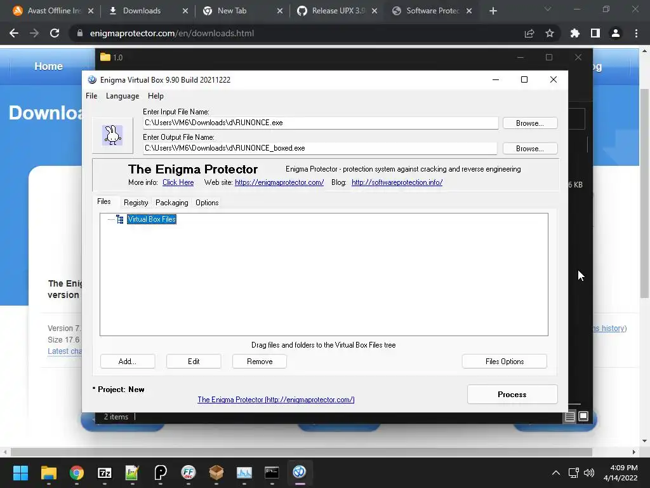The image size is (650, 488).
Task: Switch Explorer window to large icons view
Action: pos(583,416)
